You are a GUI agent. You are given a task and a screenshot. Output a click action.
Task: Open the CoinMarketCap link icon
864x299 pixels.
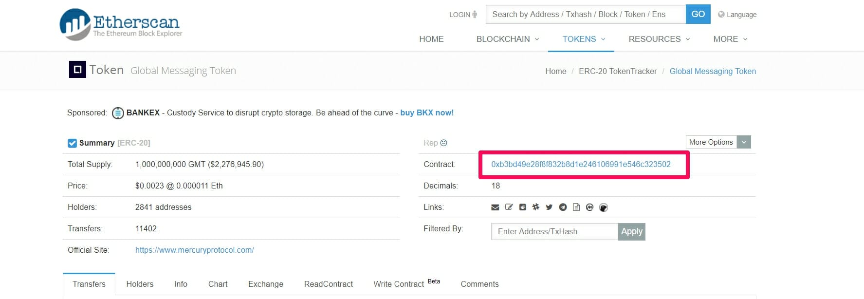point(590,207)
